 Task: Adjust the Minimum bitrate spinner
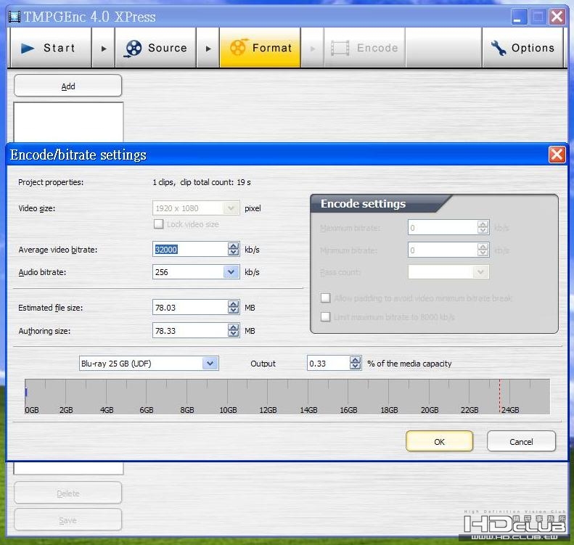pos(483,250)
